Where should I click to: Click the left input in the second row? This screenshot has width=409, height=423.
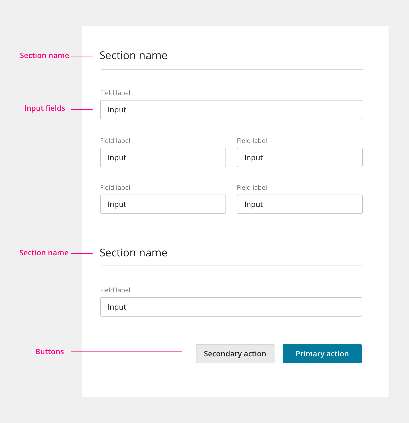pos(163,157)
